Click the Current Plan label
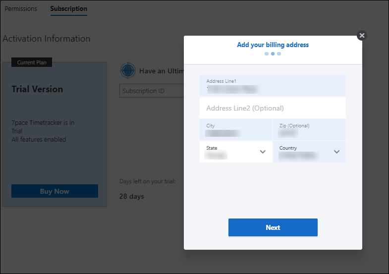 (32, 62)
